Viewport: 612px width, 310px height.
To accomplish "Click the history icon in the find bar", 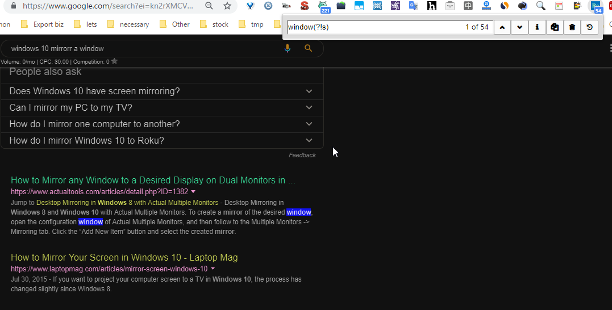I will click(x=589, y=27).
